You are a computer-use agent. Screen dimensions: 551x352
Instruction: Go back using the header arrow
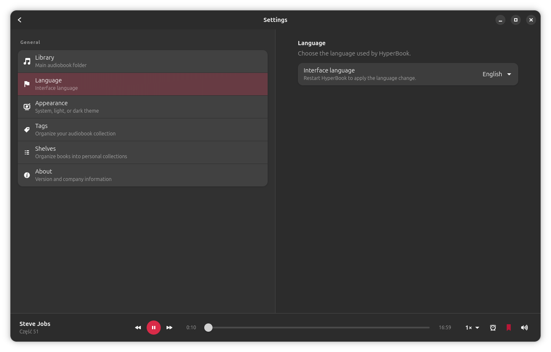pyautogui.click(x=19, y=20)
